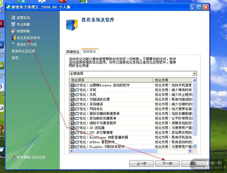This screenshot has width=227, height=173.
Task: Click the 优化系统及软件 sidebar icon
Action: point(13,38)
